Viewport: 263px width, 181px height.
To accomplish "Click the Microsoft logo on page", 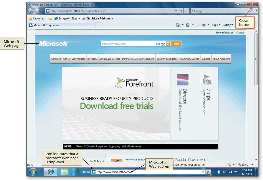I will [x=53, y=44].
